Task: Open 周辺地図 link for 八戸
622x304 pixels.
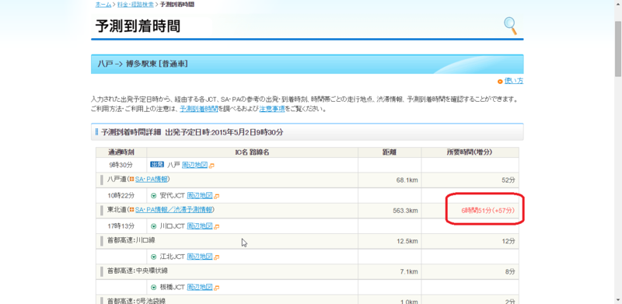Action: 194,165
